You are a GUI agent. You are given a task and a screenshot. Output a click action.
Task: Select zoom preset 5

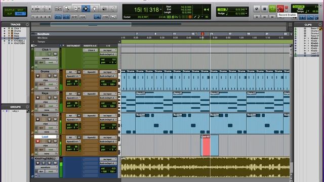click(x=49, y=17)
